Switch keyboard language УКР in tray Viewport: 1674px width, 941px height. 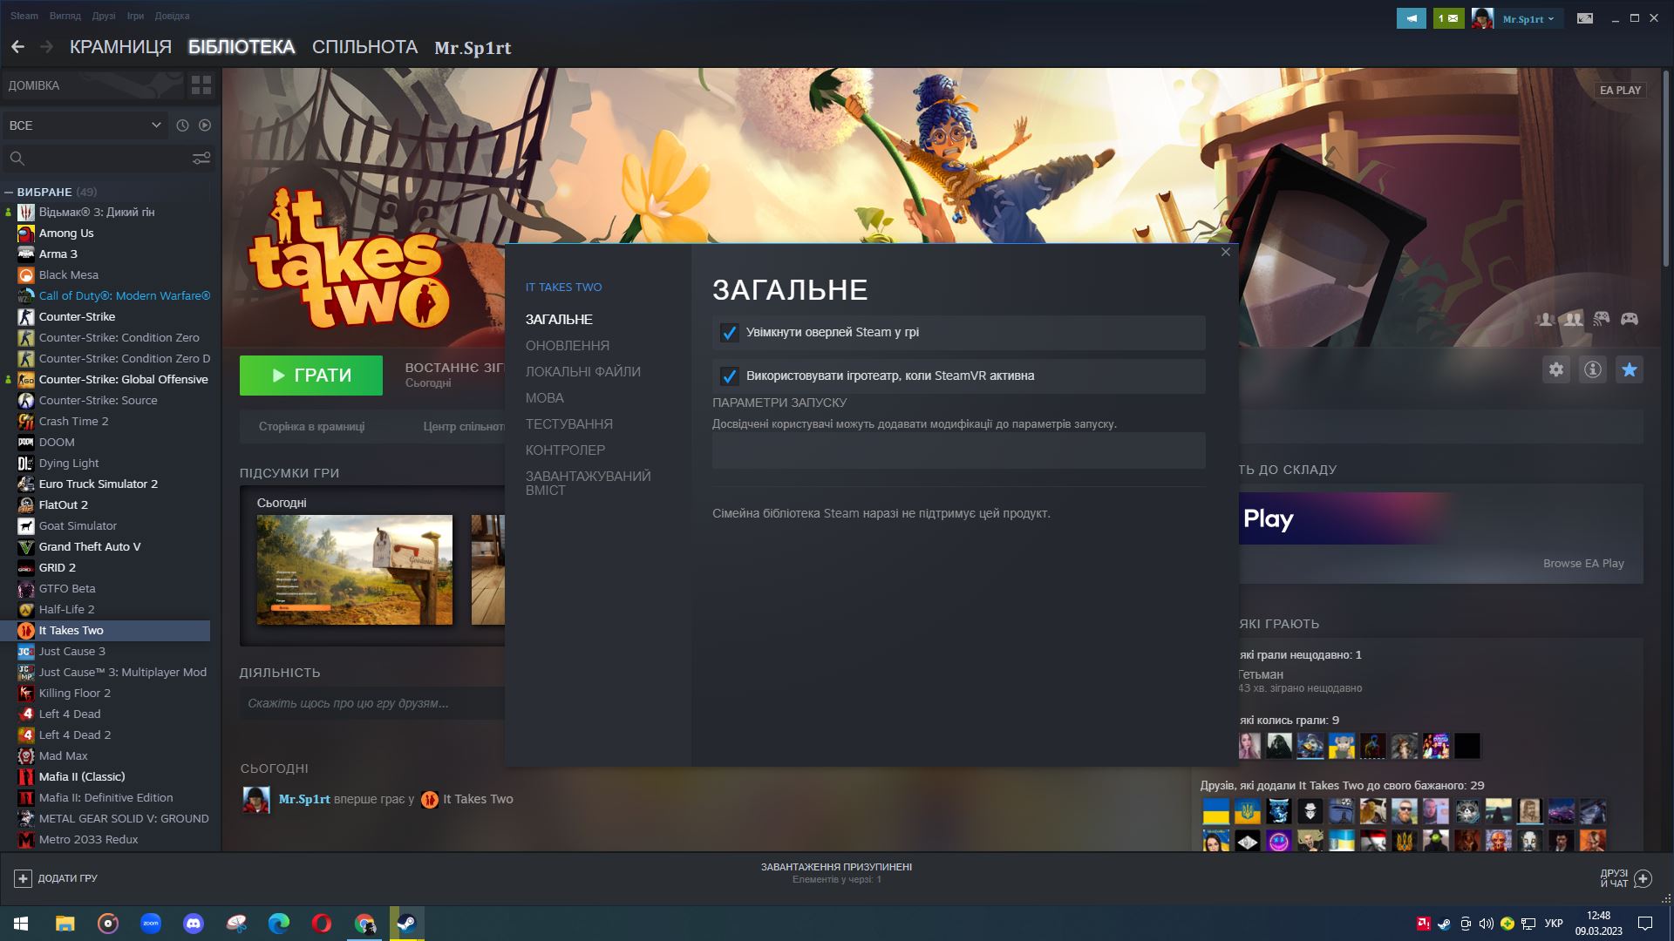(1553, 924)
